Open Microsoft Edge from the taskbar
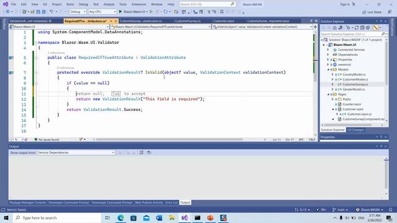Viewport: 397px width, 223px height. coord(120,217)
